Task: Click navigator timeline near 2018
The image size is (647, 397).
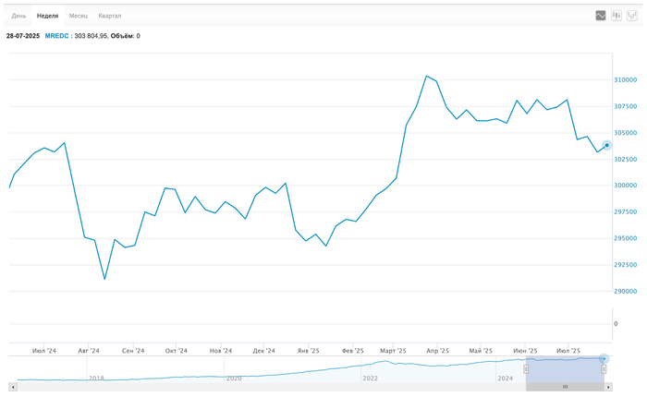Action: (96, 378)
